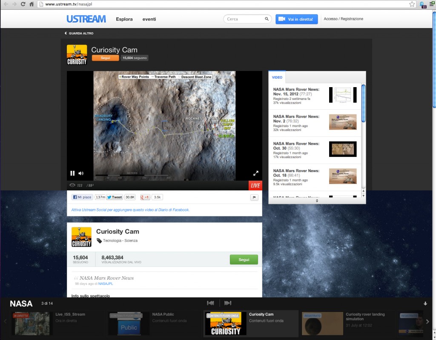The image size is (436, 340).
Task: Flag this video with the flag icon
Action: [x=254, y=197]
